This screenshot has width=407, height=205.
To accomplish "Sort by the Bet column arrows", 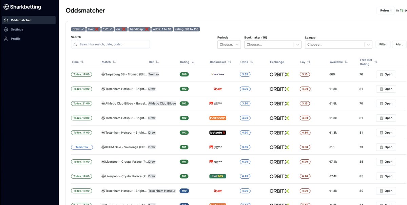I will click(157, 62).
